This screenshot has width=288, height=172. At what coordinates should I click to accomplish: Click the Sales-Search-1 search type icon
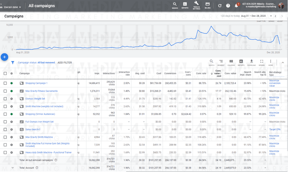(x=22, y=129)
